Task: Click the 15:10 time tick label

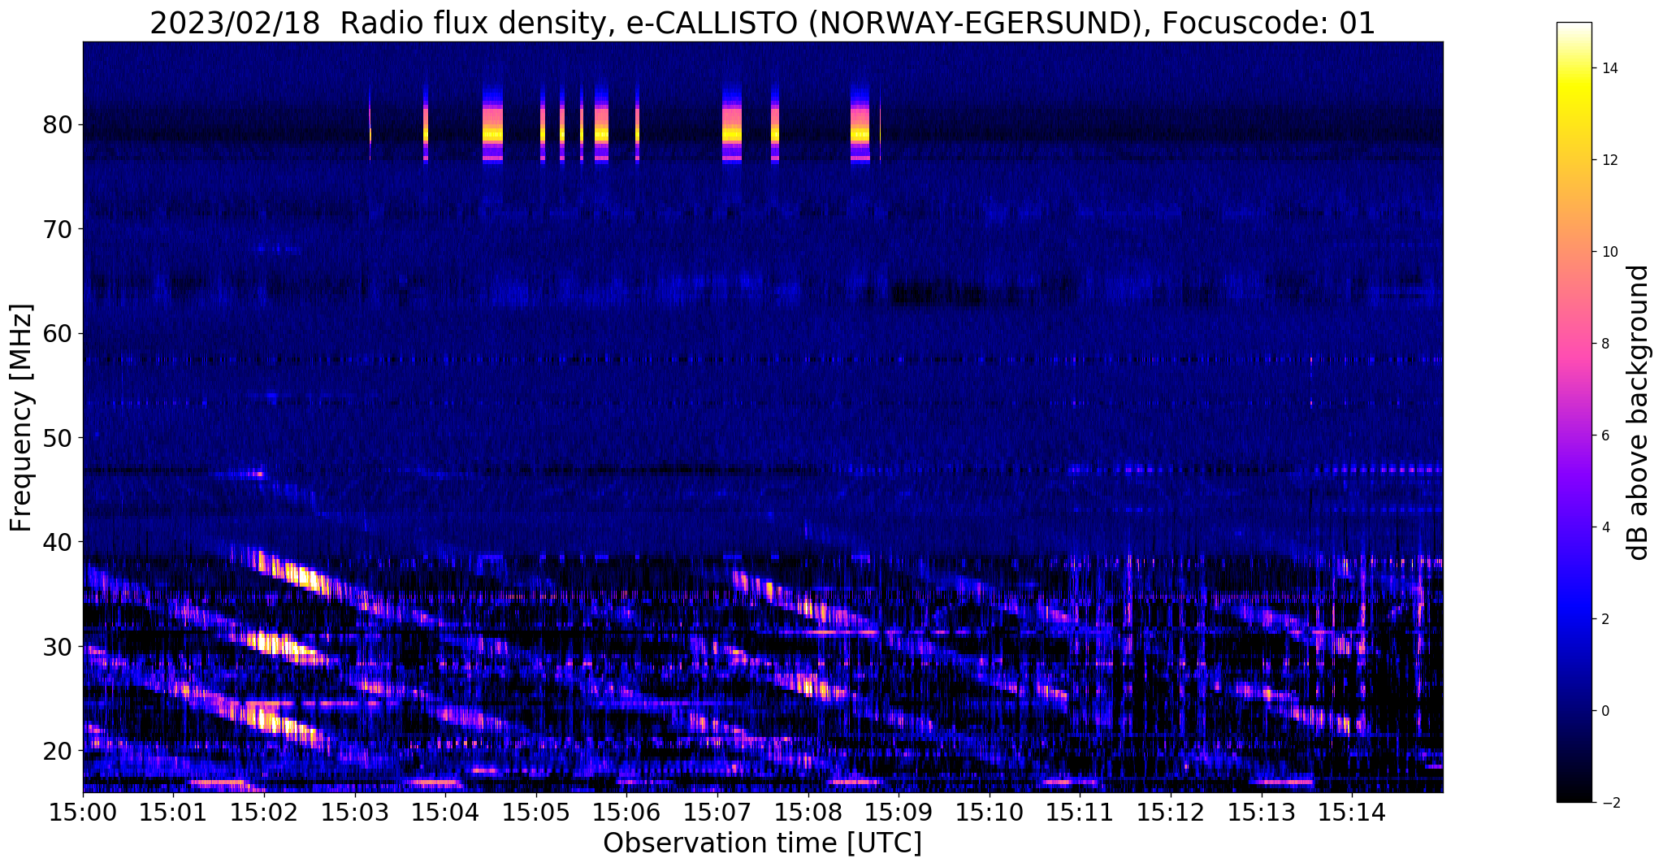Action: (x=989, y=812)
